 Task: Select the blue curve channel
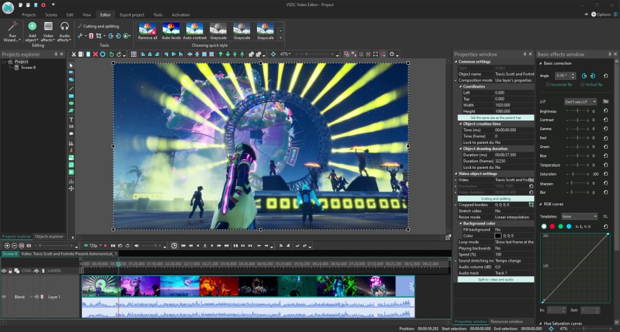pos(569,227)
